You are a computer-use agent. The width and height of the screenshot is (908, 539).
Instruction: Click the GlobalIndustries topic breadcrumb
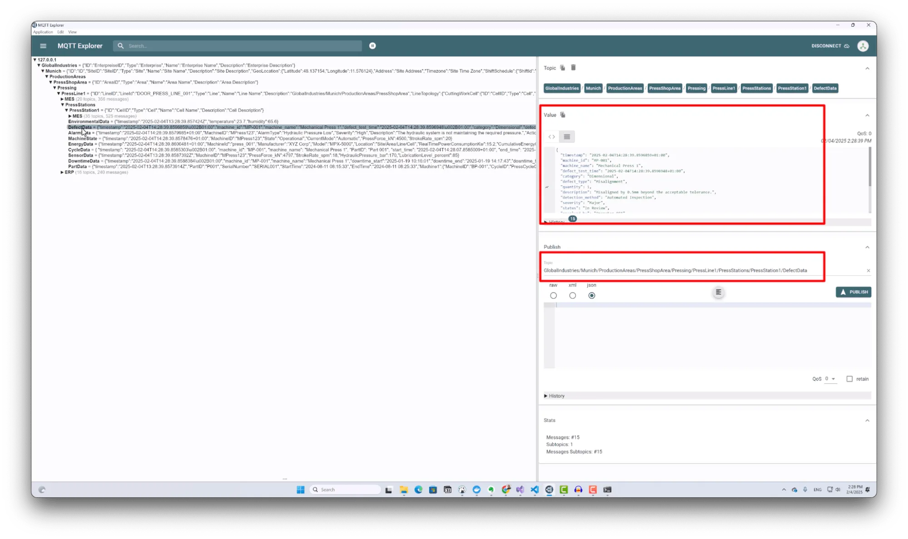coord(562,88)
